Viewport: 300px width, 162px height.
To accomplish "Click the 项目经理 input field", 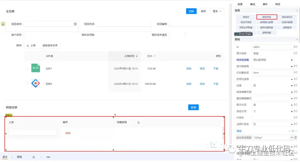I will (x=124, y=24).
